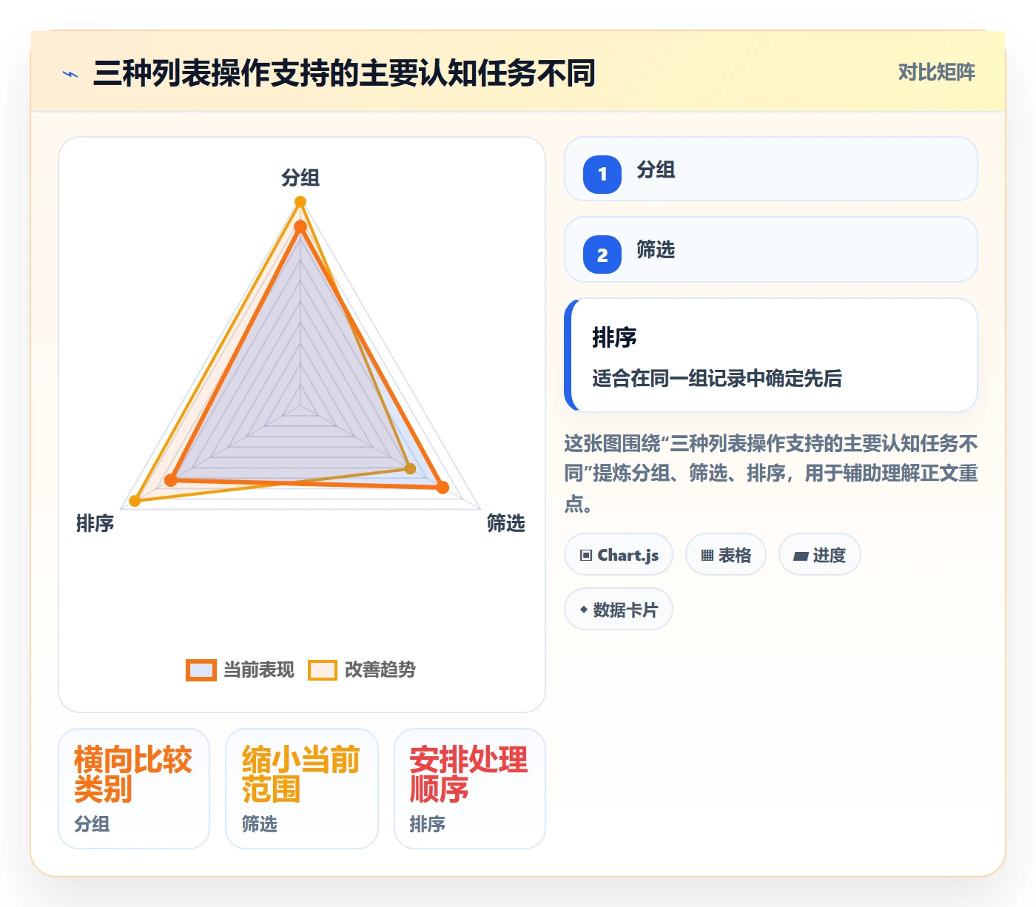
Task: Click the 对比矩阵 label in the header
Action: [936, 72]
